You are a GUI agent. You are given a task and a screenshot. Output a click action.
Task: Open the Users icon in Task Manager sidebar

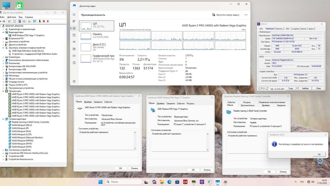pos(74,49)
